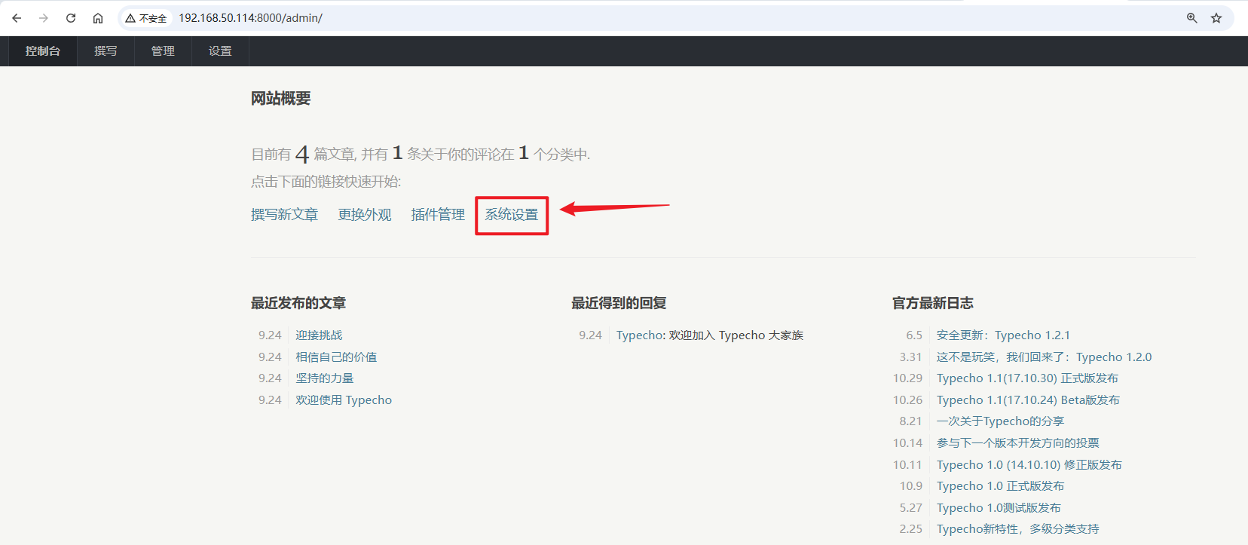Click the date 3.31 in official log
1248x545 pixels.
click(x=910, y=357)
